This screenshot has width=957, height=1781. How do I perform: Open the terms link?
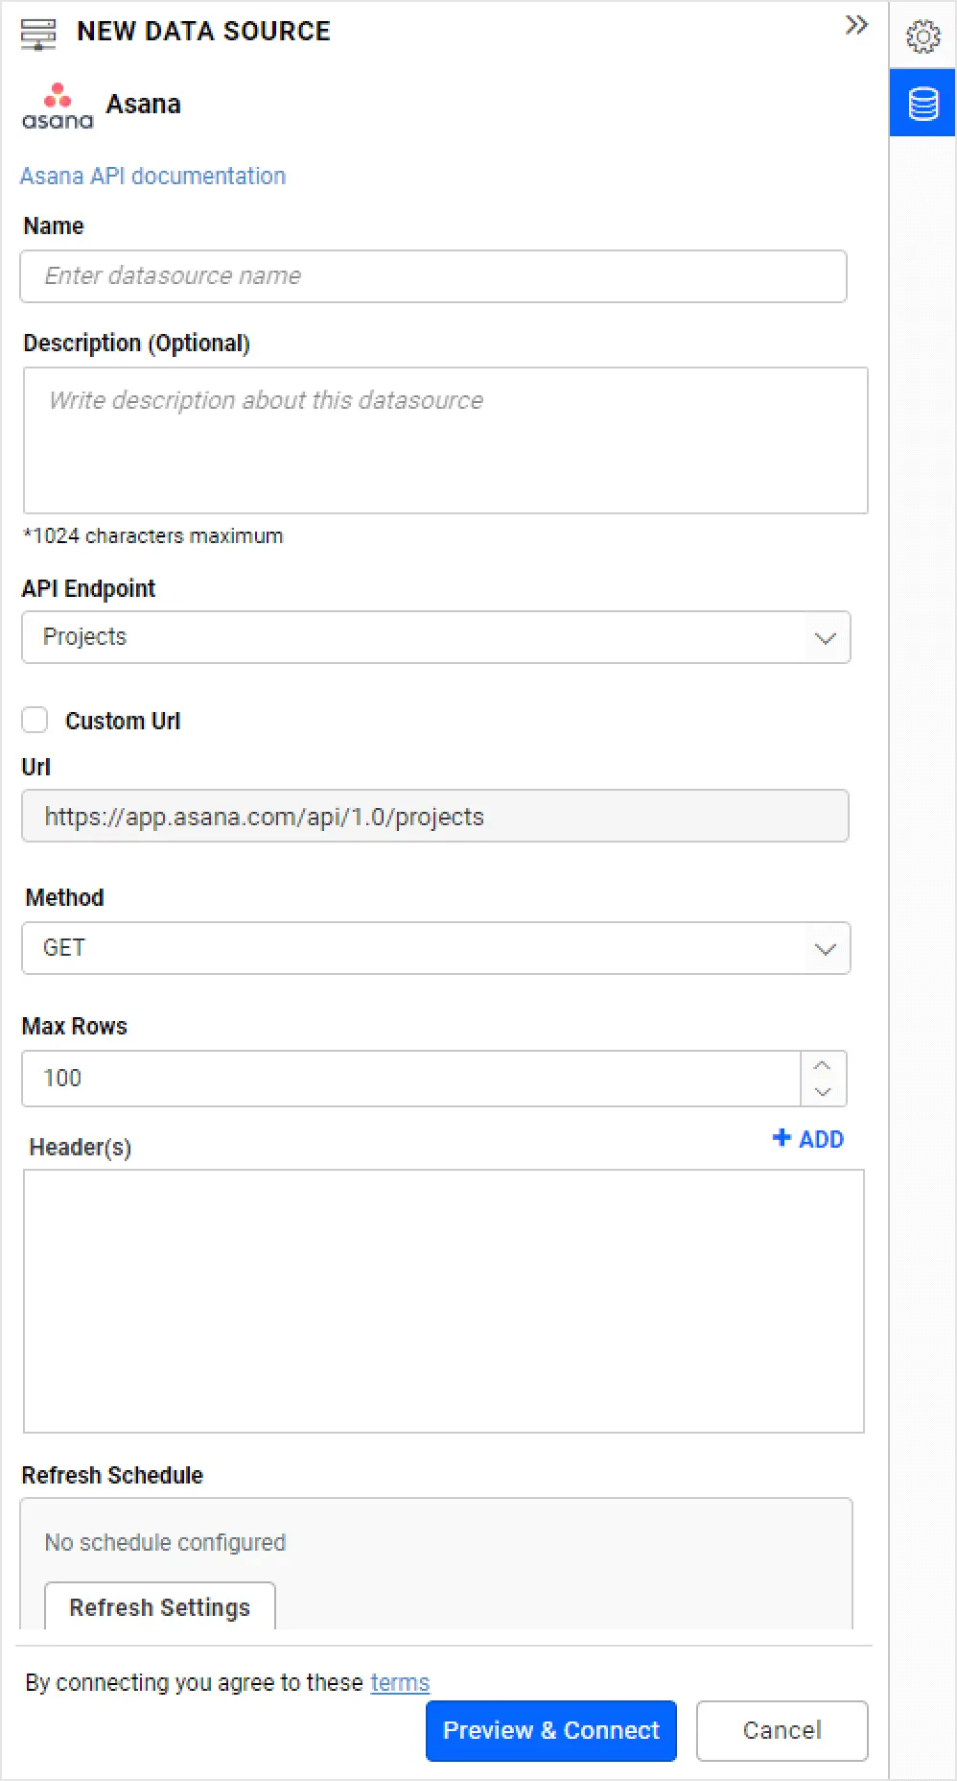pyautogui.click(x=400, y=1682)
